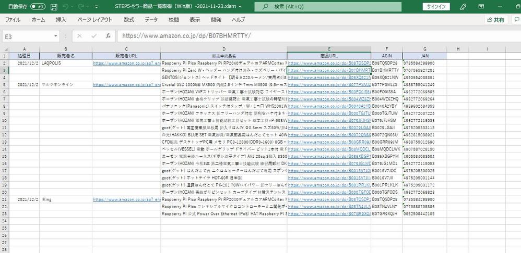521x253 pixels.
Task: Click Crucial SSD 1000GB MX500 product cell
Action: (x=224, y=84)
